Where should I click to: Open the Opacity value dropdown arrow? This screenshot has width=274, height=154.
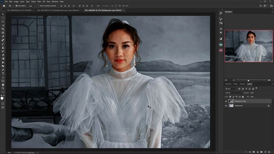pos(256,93)
